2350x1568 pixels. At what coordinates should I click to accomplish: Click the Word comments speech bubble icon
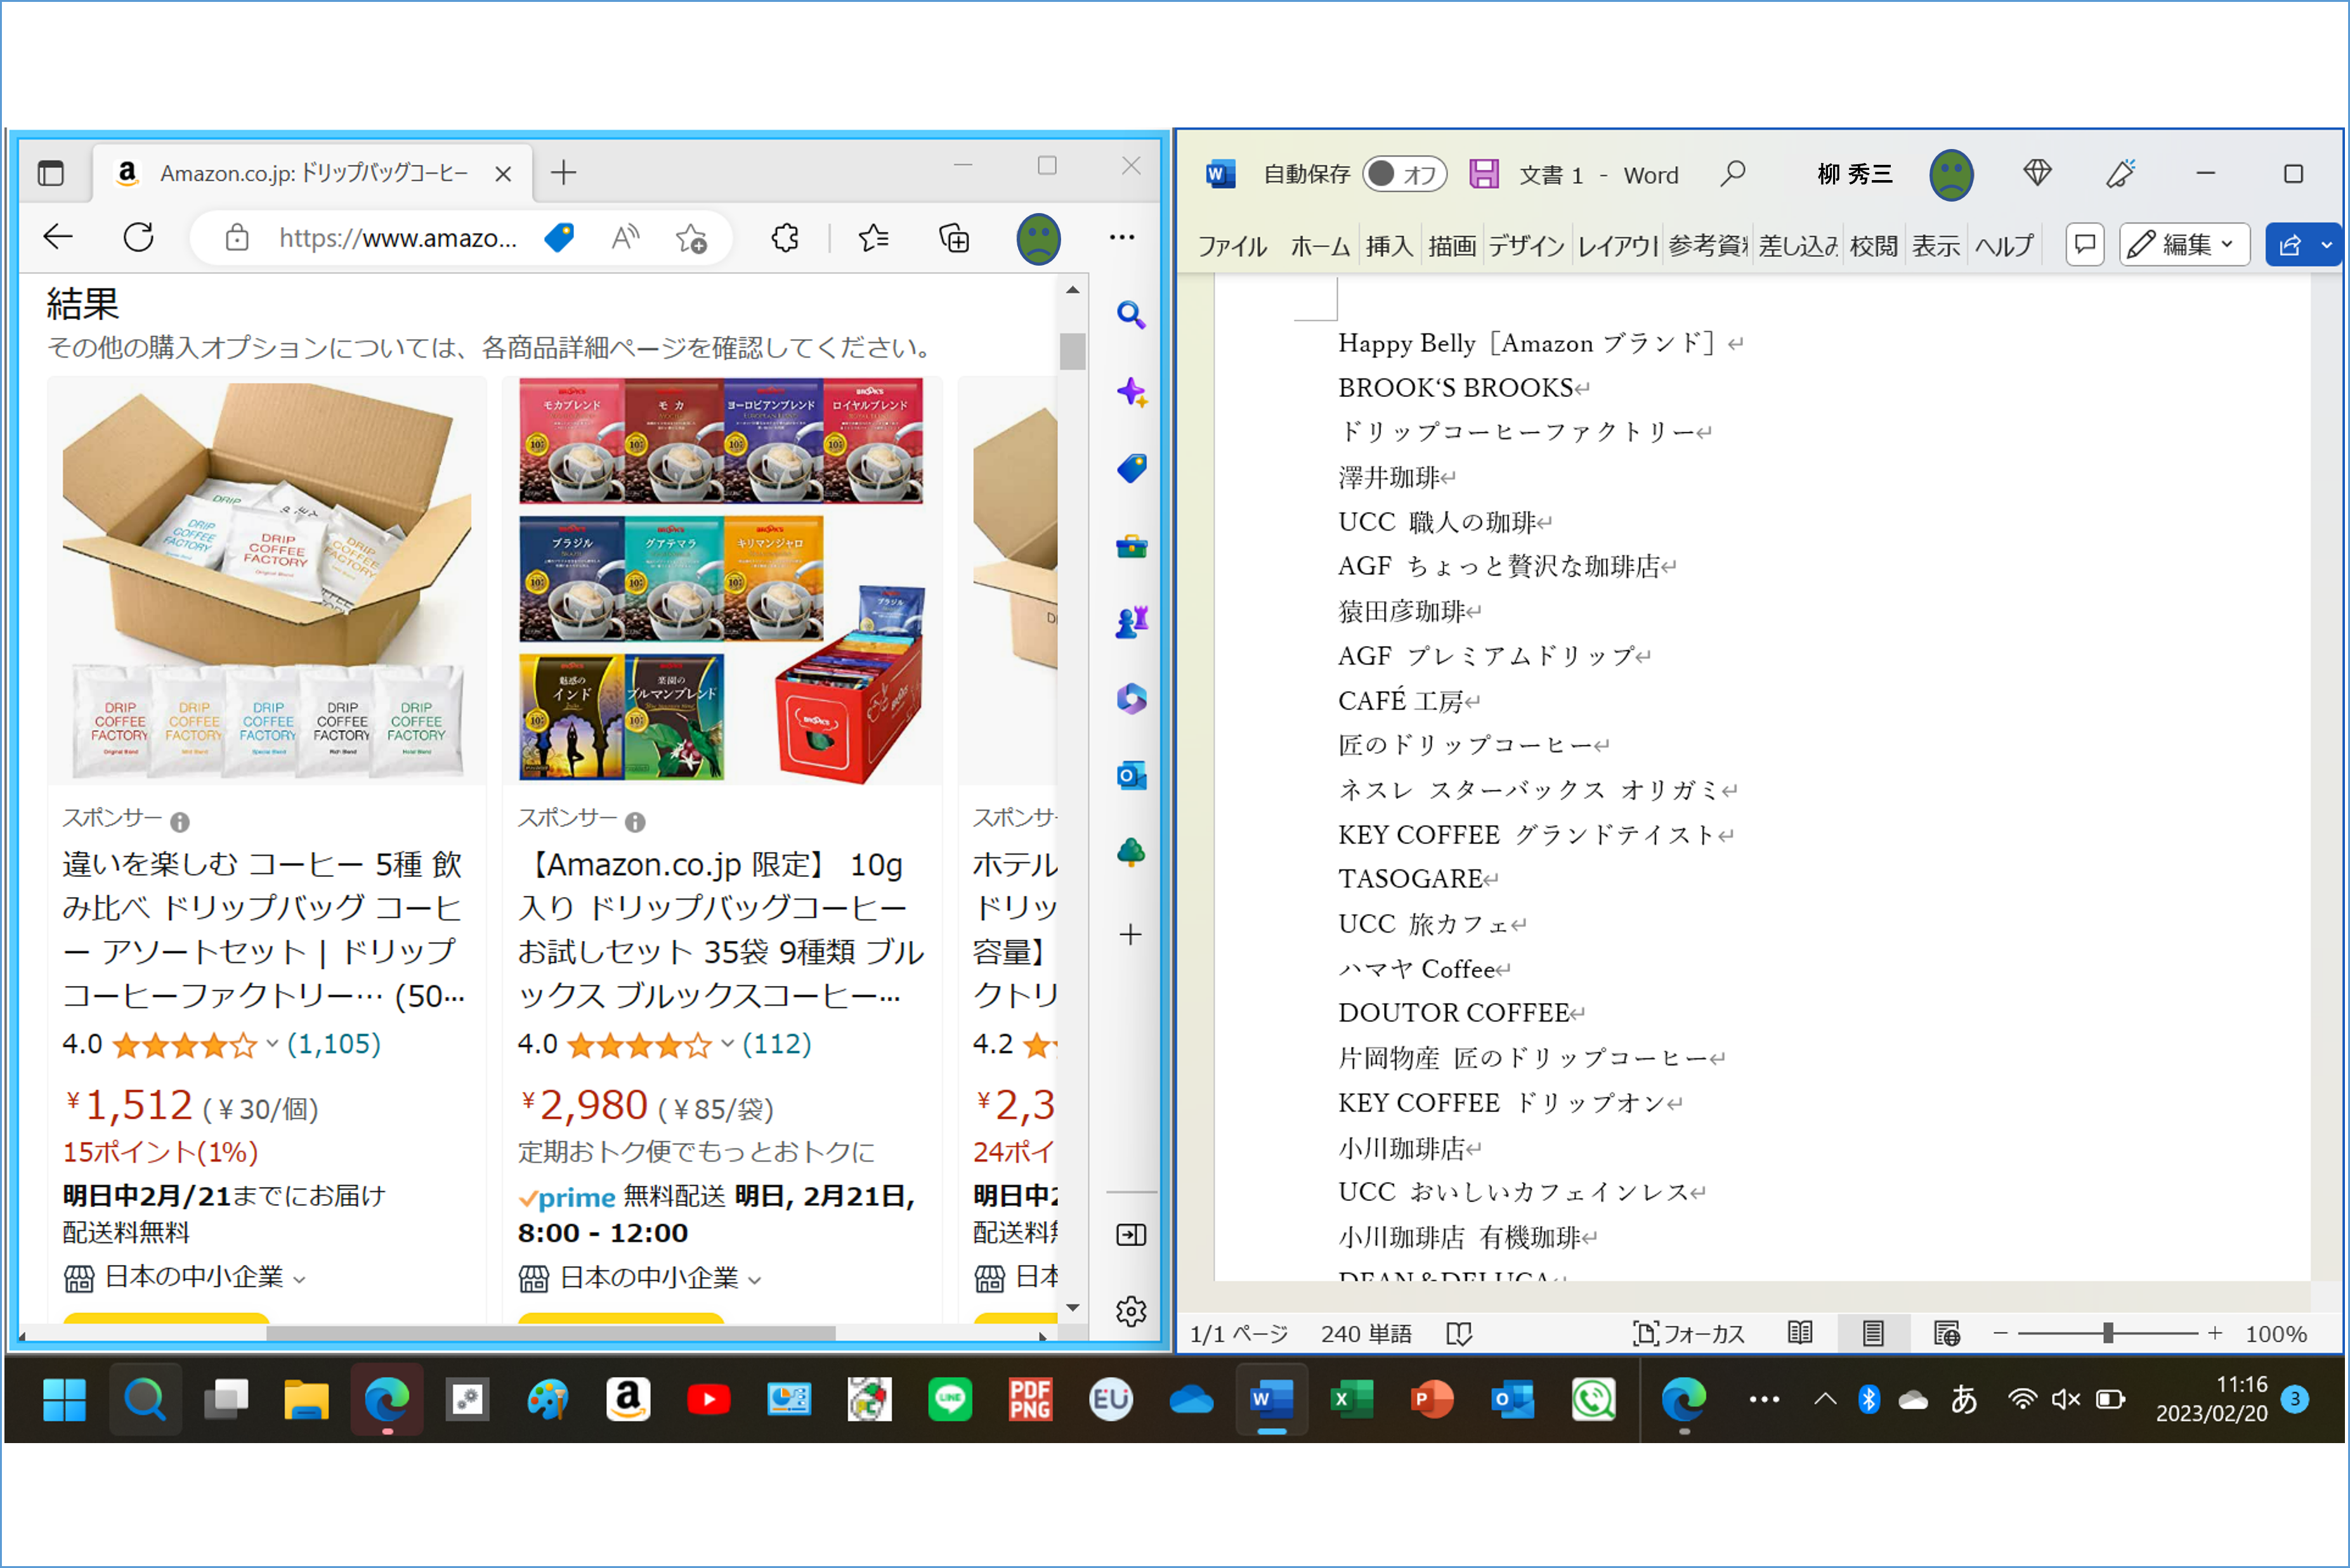(x=2085, y=245)
